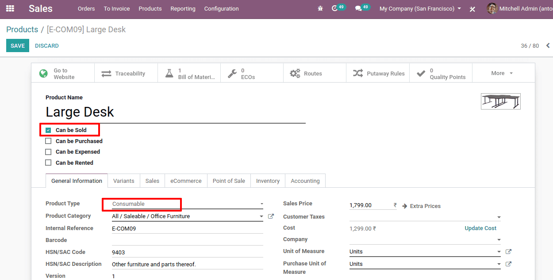Open Quality Points checkmark stat button
The image size is (553, 280).
[441, 73]
